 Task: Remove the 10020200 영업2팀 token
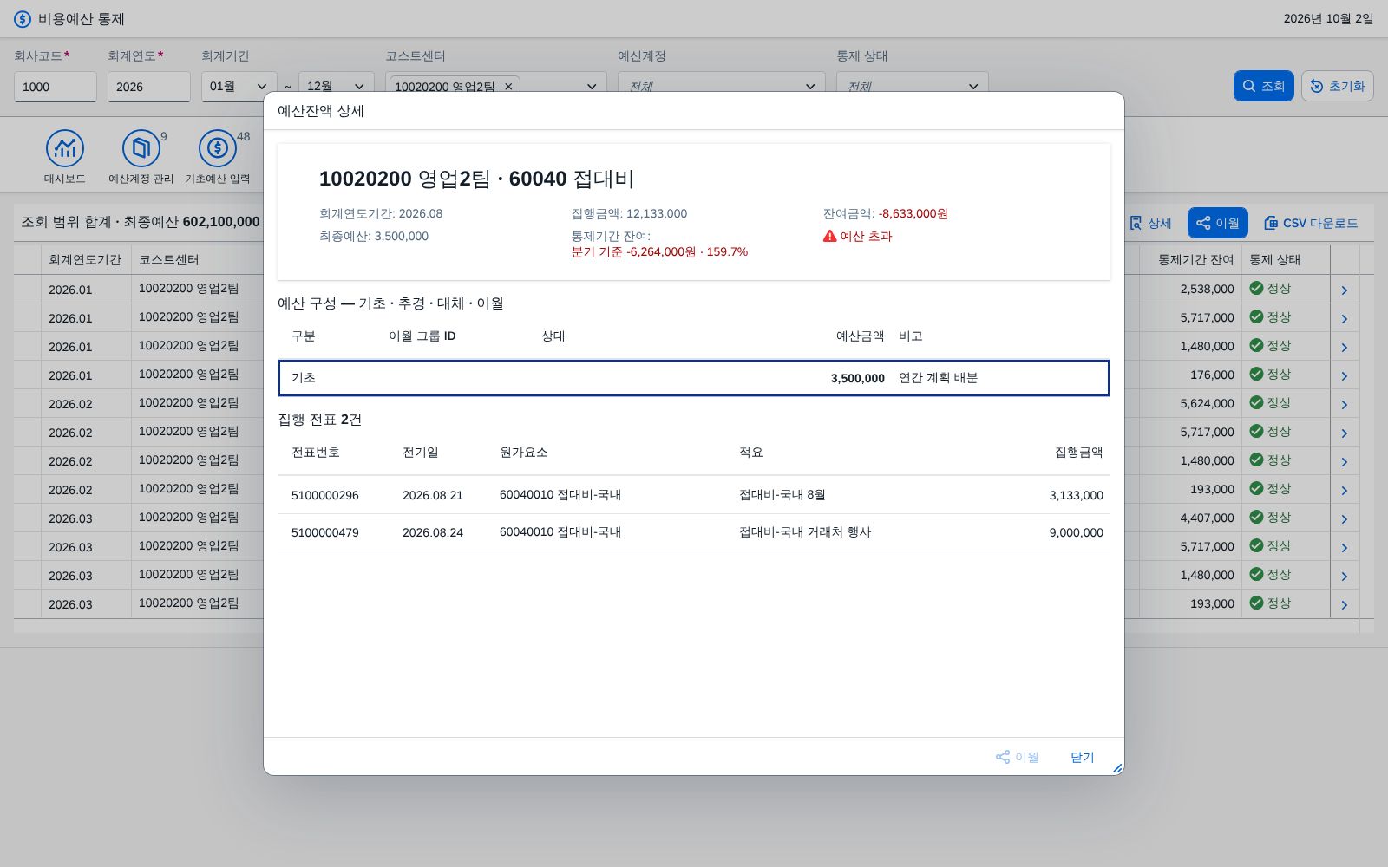[x=508, y=87]
